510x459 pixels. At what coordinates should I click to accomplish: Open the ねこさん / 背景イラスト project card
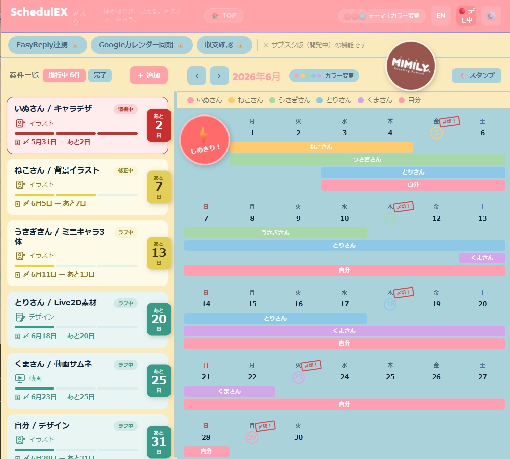pos(87,187)
